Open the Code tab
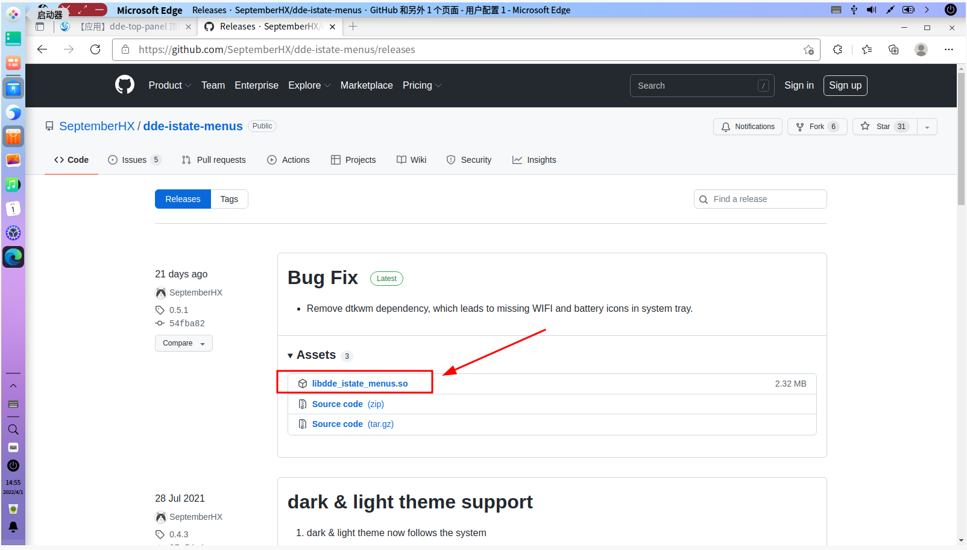The width and height of the screenshot is (967, 550). 71,160
